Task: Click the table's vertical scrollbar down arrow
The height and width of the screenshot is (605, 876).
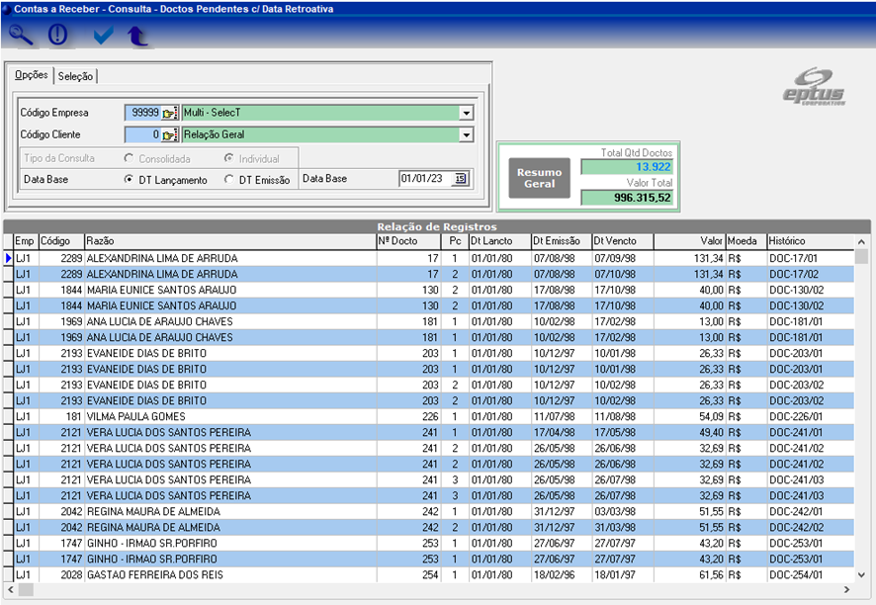Action: pyautogui.click(x=861, y=575)
